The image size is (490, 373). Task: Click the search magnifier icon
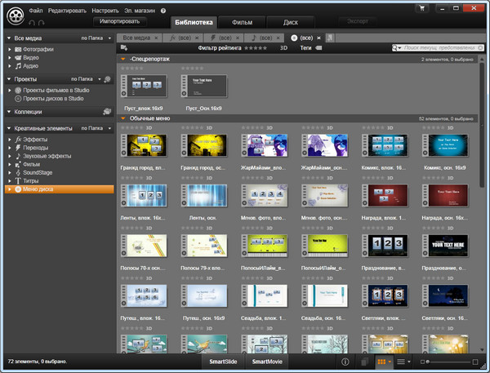(396, 48)
